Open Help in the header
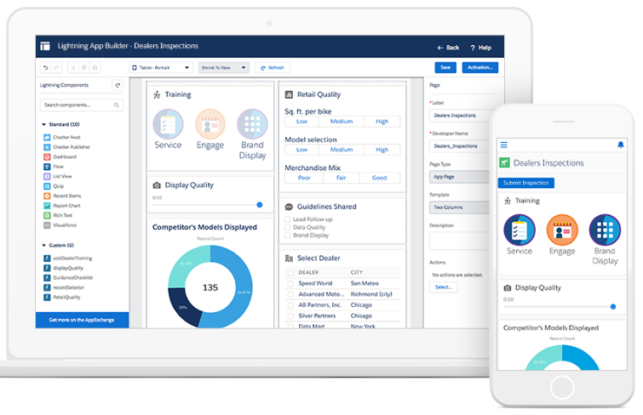Screen dimensions: 643x415 (x=480, y=48)
